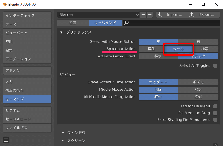The image size is (223, 146).
Task: Open the アドオン preferences category
Action: [27, 70]
